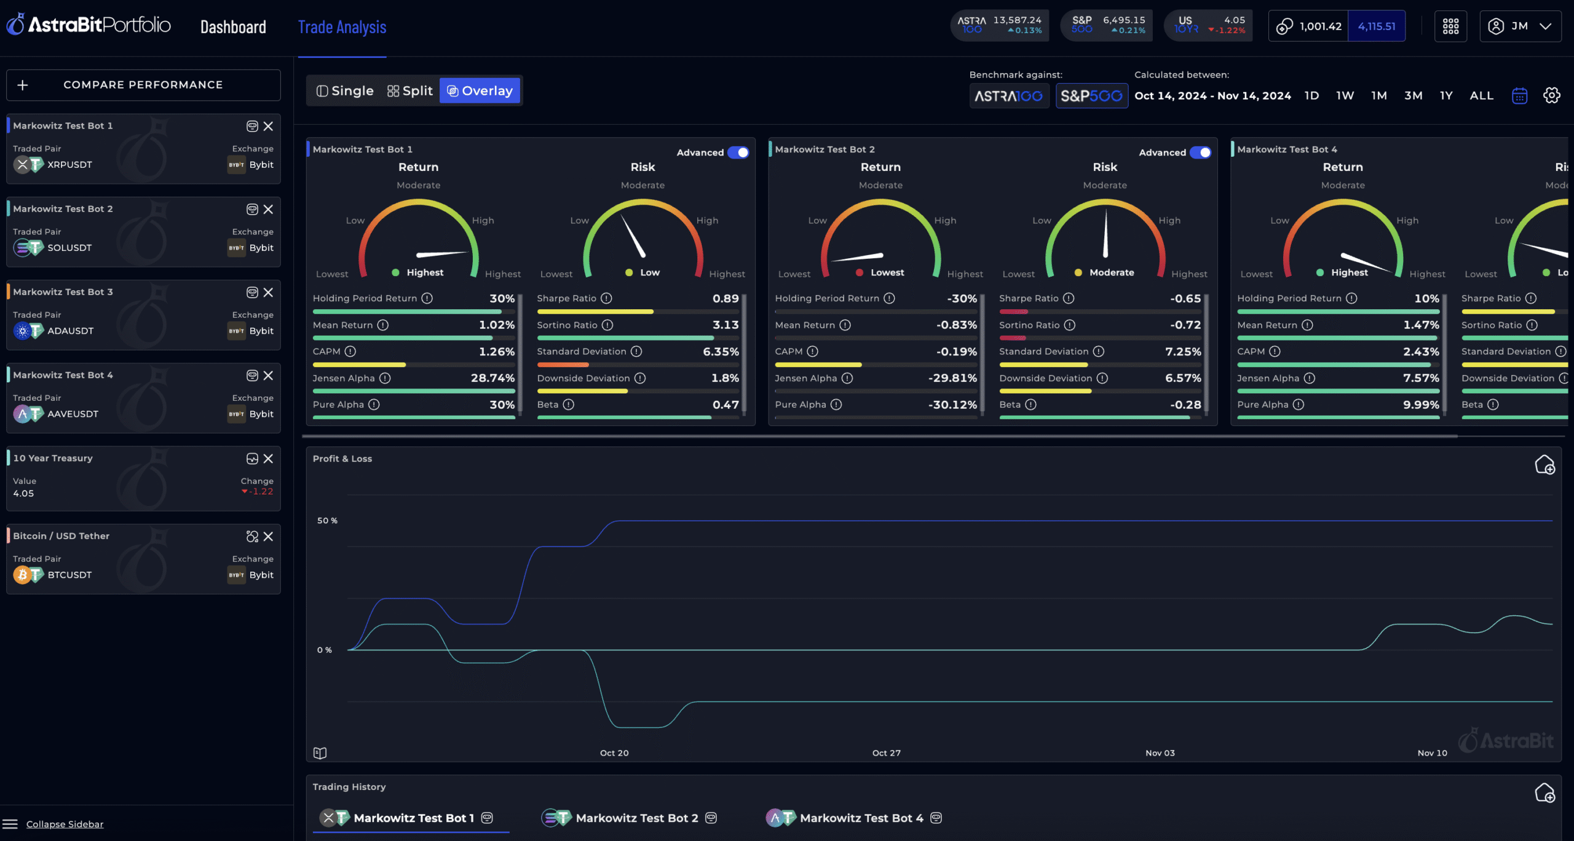Select the S&P500 benchmark toggle

pyautogui.click(x=1091, y=96)
